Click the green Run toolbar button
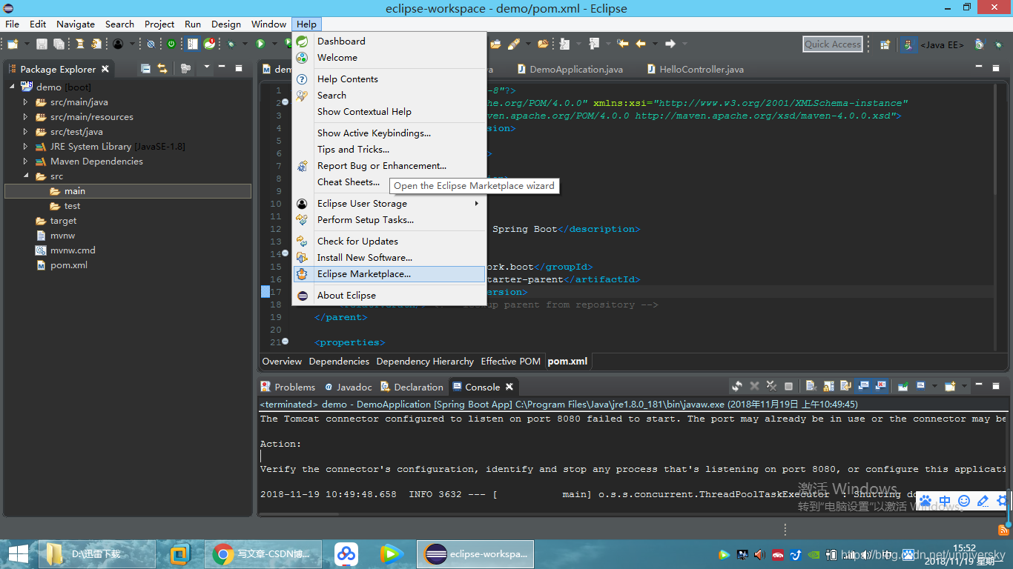This screenshot has width=1013, height=569. [260, 44]
